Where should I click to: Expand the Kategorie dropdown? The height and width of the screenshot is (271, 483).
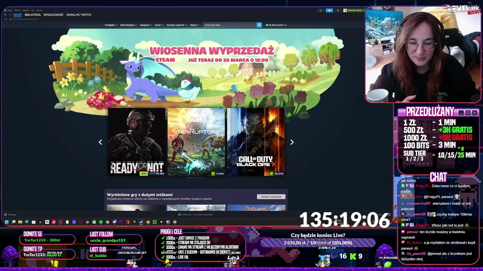pos(146,25)
